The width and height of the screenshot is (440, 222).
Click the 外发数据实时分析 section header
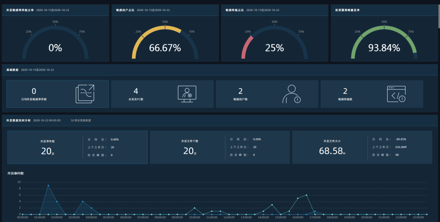[x=18, y=120]
